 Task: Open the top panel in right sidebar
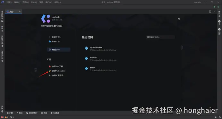coord(219,14)
